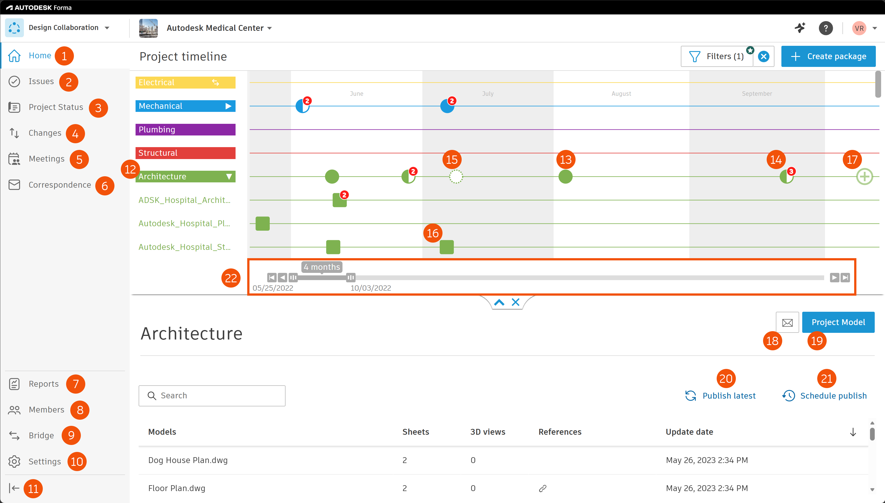Screen dimensions: 885x503
Task: Select the Architecture package in August
Action: (x=566, y=177)
